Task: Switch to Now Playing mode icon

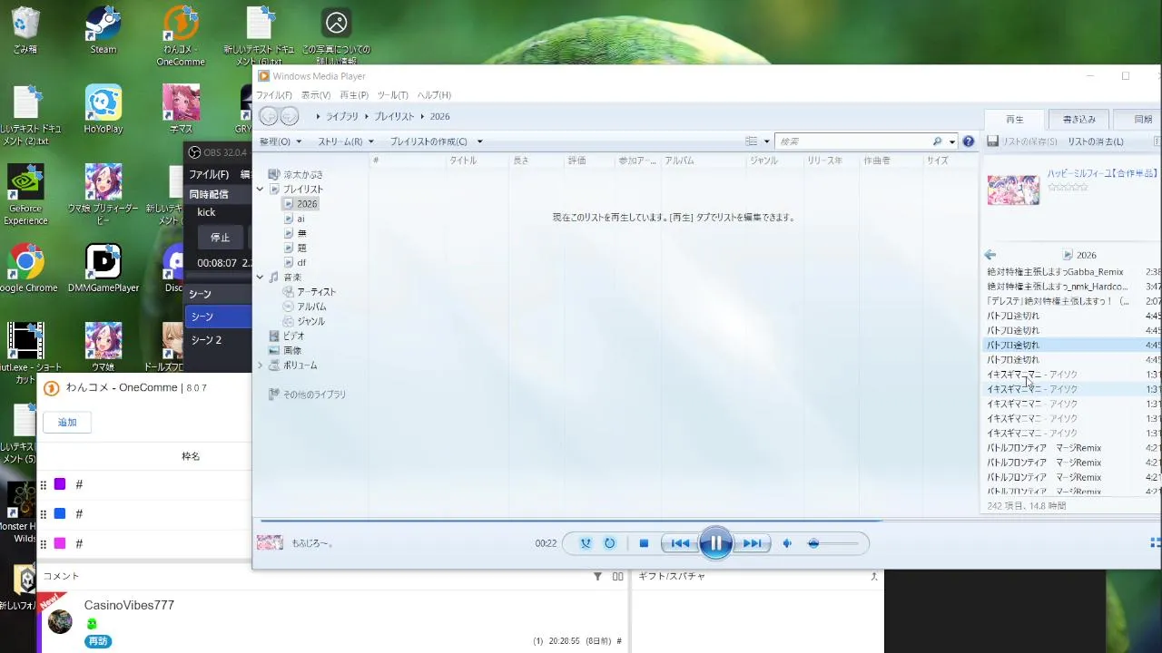Action: tap(1156, 543)
